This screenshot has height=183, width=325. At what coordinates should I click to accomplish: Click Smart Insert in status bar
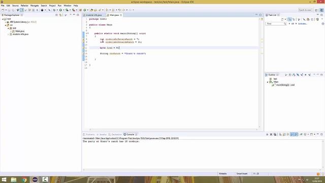(242, 174)
